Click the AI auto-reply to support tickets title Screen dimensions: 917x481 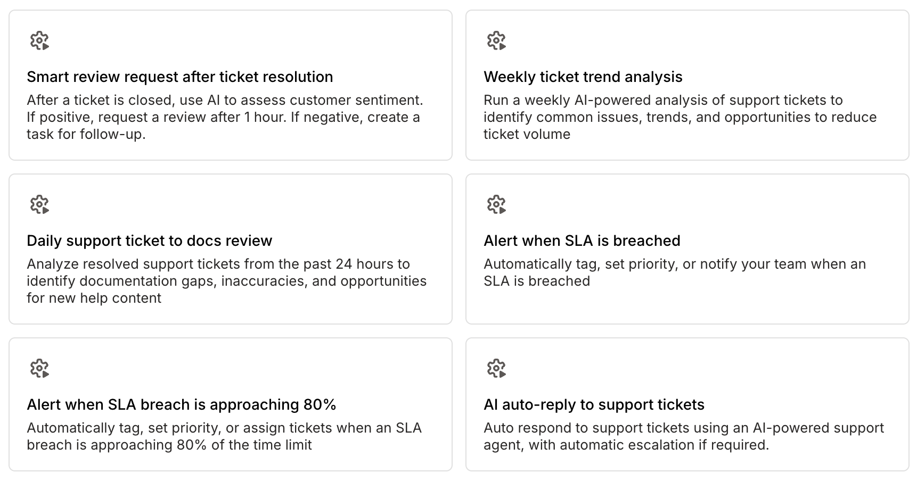[594, 404]
